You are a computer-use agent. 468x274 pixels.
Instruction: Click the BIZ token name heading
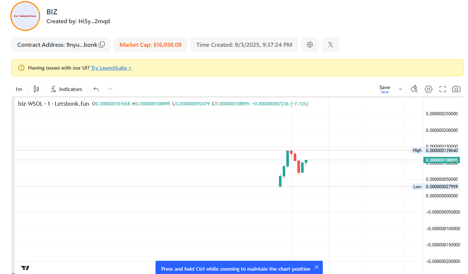(52, 12)
